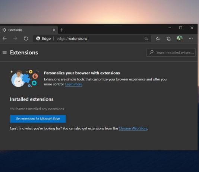Click the Edge logo in address bar
Screen dimensions: 199x172
(x=38, y=38)
